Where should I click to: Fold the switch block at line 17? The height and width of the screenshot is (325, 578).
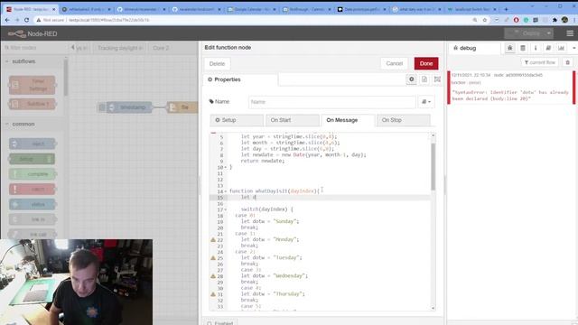(x=226, y=209)
